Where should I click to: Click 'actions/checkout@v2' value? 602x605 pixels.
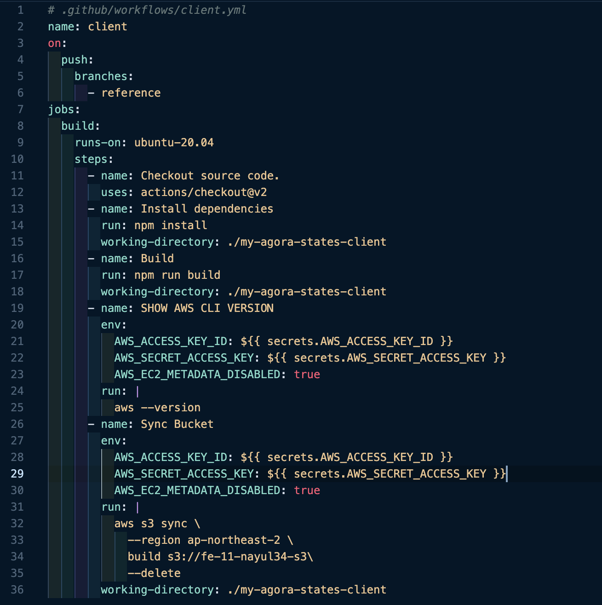pos(204,192)
